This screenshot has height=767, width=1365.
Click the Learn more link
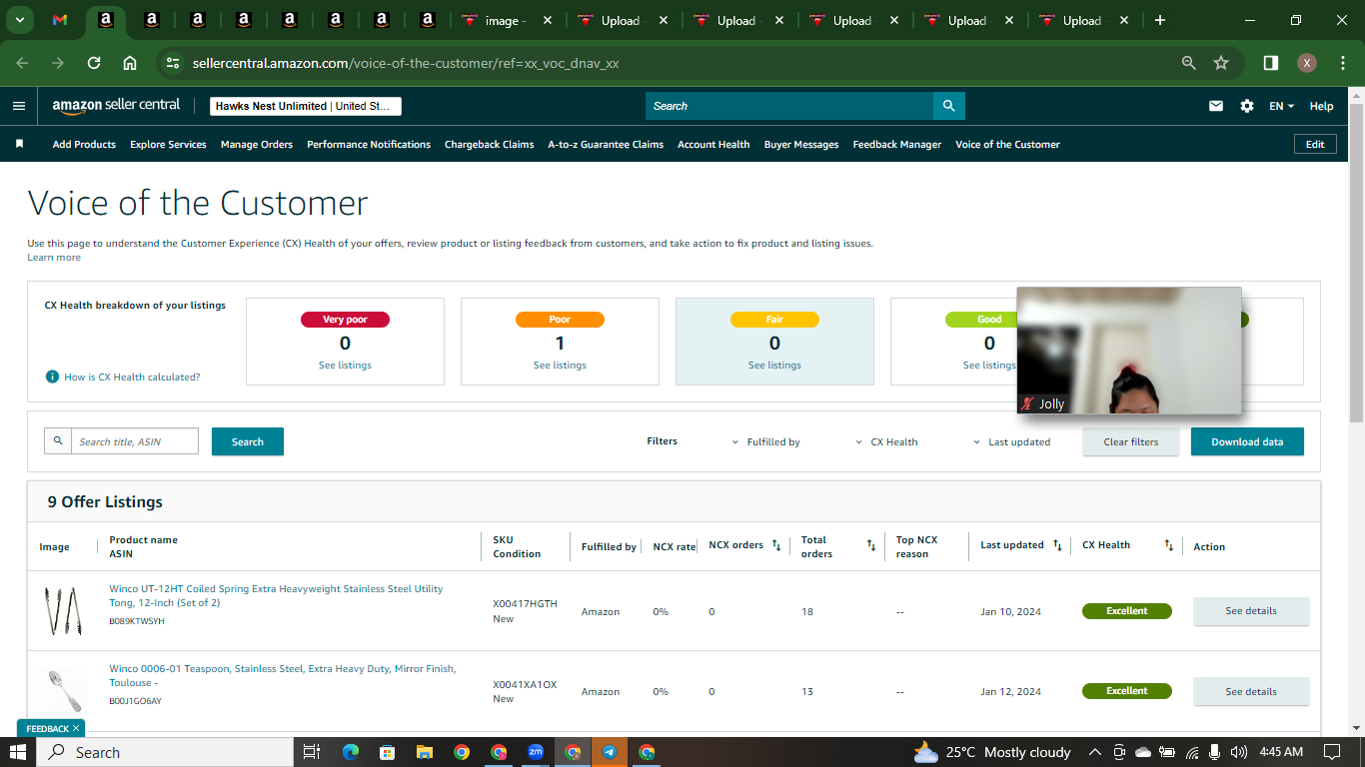(x=54, y=258)
